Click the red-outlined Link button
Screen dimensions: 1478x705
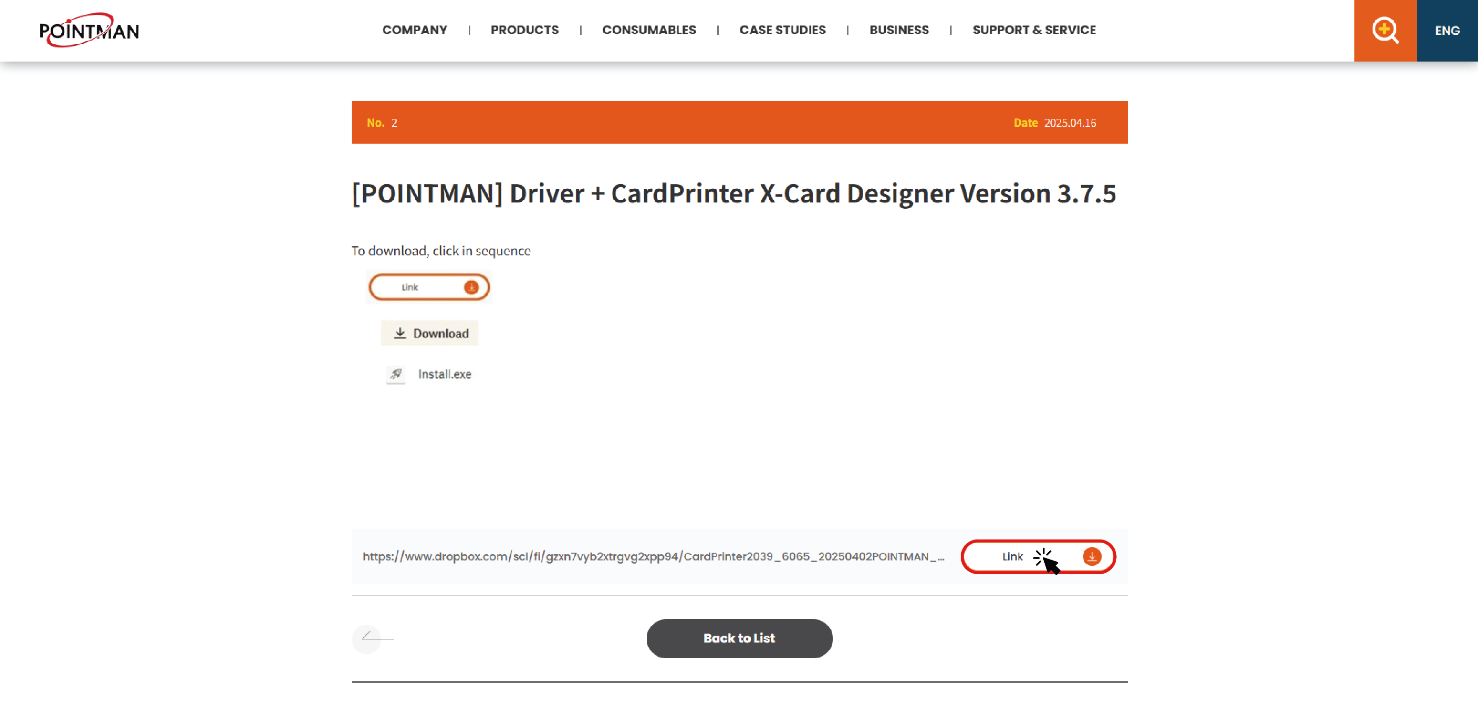tap(1012, 556)
